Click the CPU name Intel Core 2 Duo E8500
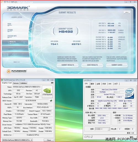The image size is (138, 142). tap(110, 90)
